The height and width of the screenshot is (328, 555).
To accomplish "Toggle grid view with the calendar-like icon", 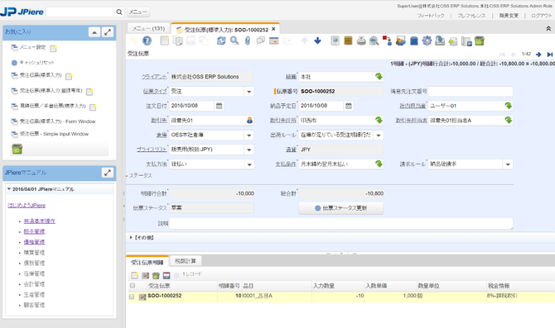I will [x=273, y=40].
